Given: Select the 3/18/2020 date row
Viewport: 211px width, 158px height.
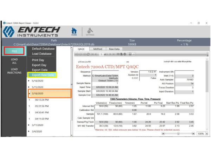Looking at the screenshot, I should point(50,93).
